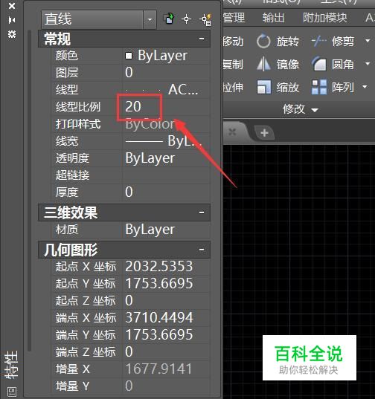375x399 pixels.
Task: Click the Toggle PICKADD value icon
Action: 169,19
